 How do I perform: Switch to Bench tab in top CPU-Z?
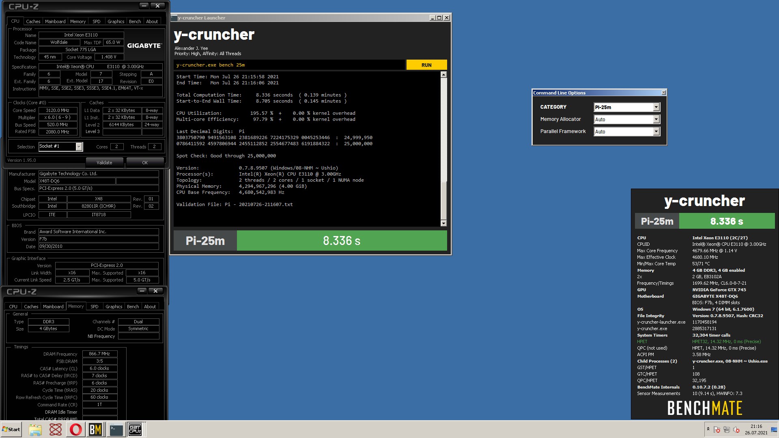coord(135,21)
